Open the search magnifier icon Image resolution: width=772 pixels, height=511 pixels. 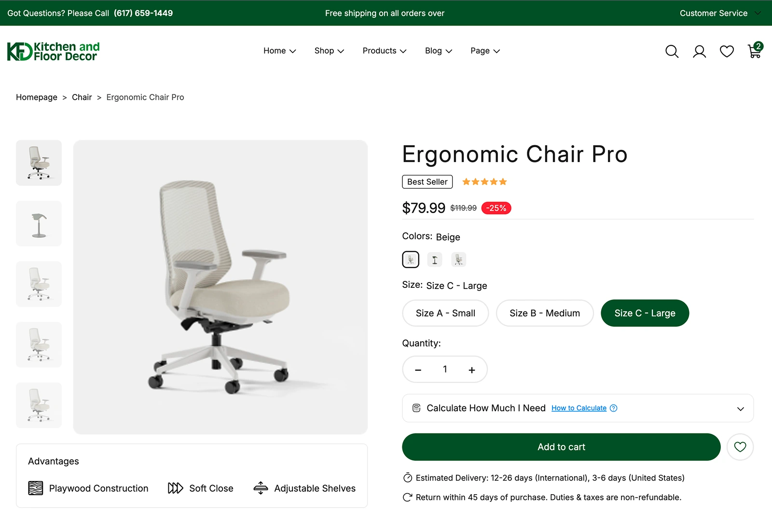pyautogui.click(x=672, y=51)
